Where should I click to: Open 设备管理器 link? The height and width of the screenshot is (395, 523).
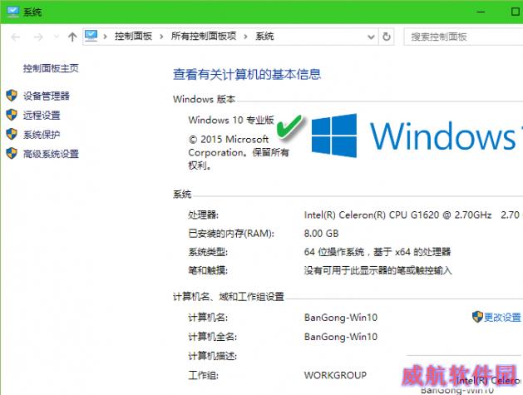click(47, 96)
